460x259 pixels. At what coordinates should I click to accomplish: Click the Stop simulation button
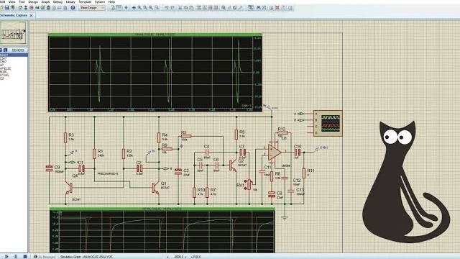[x=25, y=257]
